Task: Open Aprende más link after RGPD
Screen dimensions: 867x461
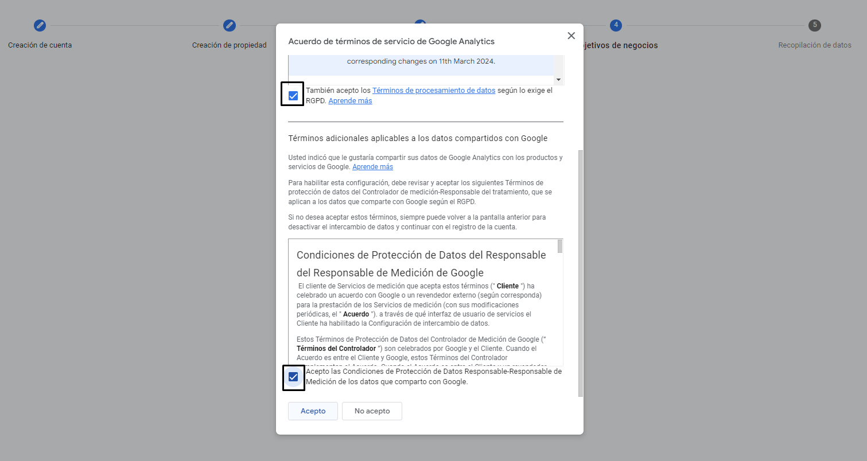Action: (x=350, y=101)
